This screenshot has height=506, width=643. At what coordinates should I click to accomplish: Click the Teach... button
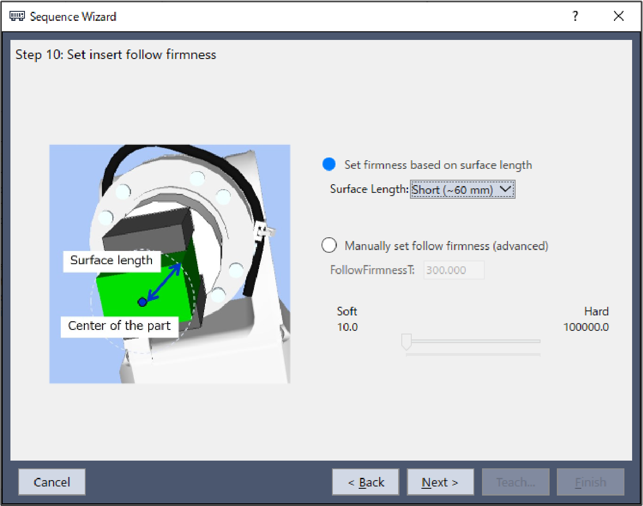516,482
